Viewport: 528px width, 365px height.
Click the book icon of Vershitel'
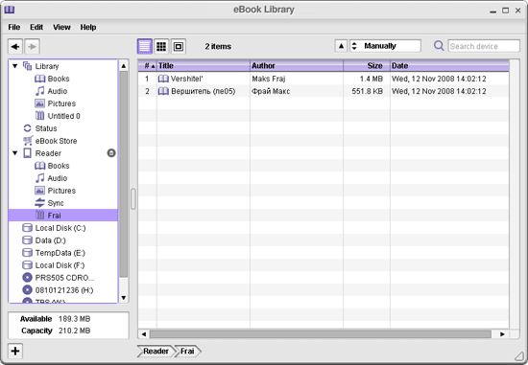(163, 79)
